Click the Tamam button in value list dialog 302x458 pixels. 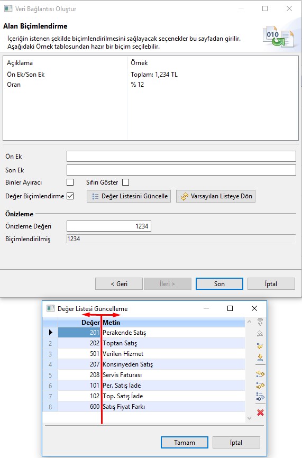tap(185, 443)
